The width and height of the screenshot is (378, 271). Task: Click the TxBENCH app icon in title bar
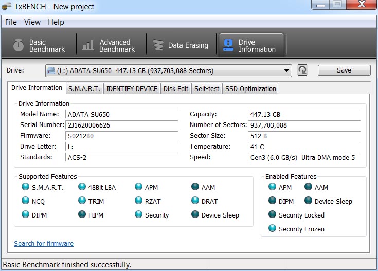tap(7, 6)
